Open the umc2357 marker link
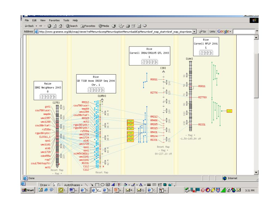 coord(46,118)
